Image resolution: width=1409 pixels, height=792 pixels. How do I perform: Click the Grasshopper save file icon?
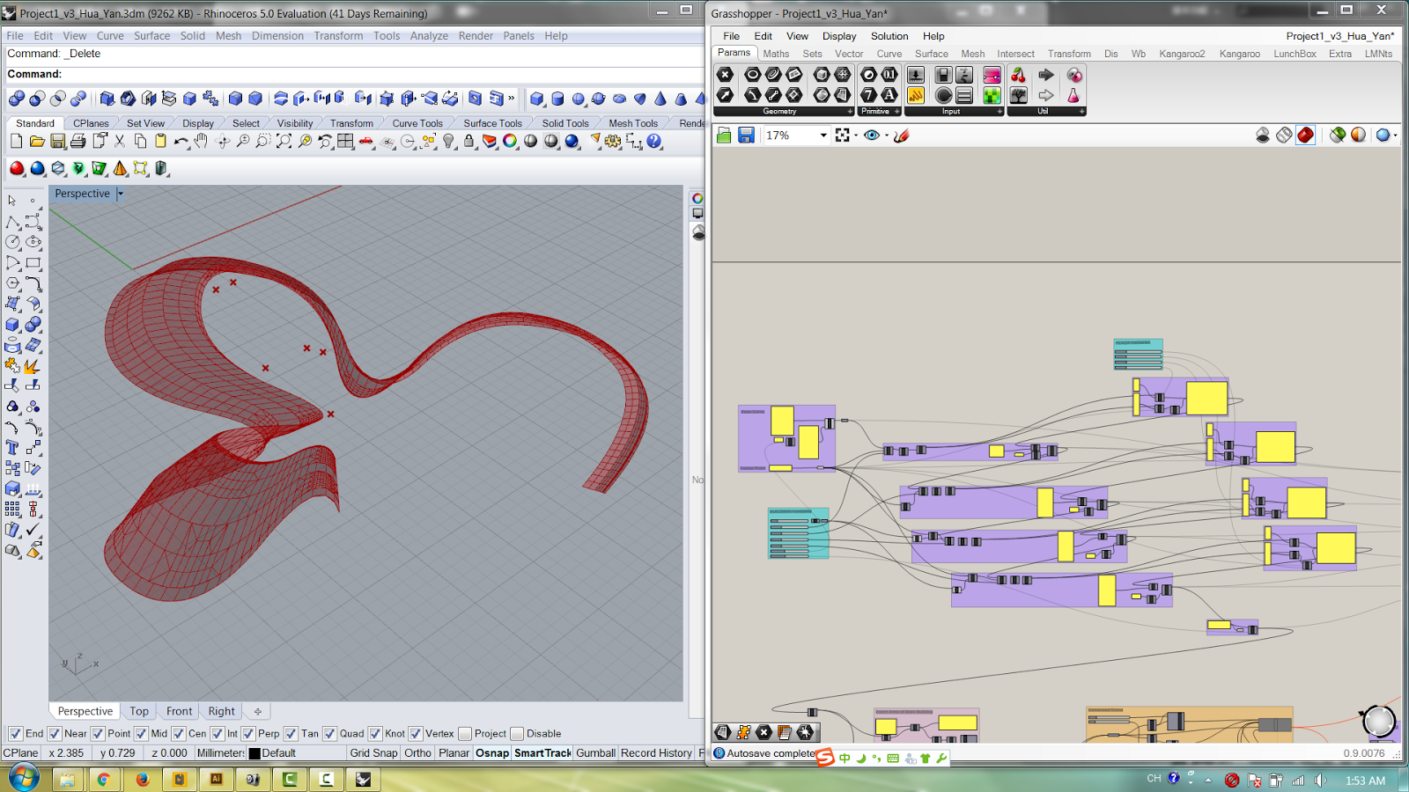tap(745, 135)
